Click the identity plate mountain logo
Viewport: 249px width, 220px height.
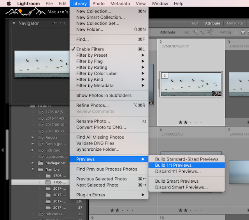coord(25,12)
